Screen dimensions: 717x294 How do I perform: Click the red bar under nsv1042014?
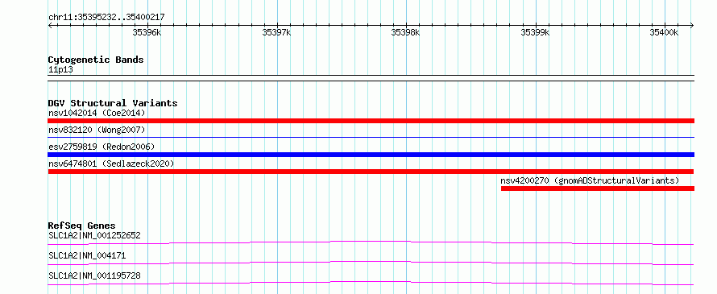[x=371, y=121]
